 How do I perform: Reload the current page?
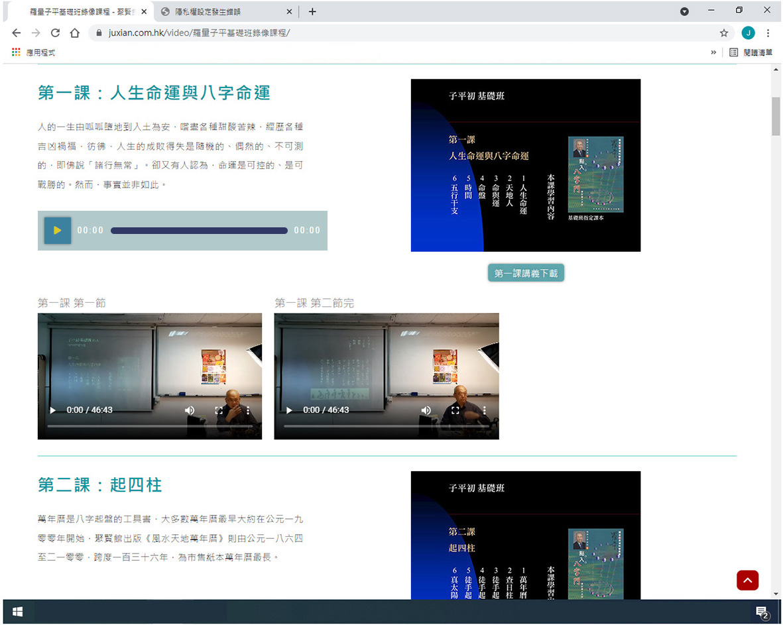click(x=56, y=33)
